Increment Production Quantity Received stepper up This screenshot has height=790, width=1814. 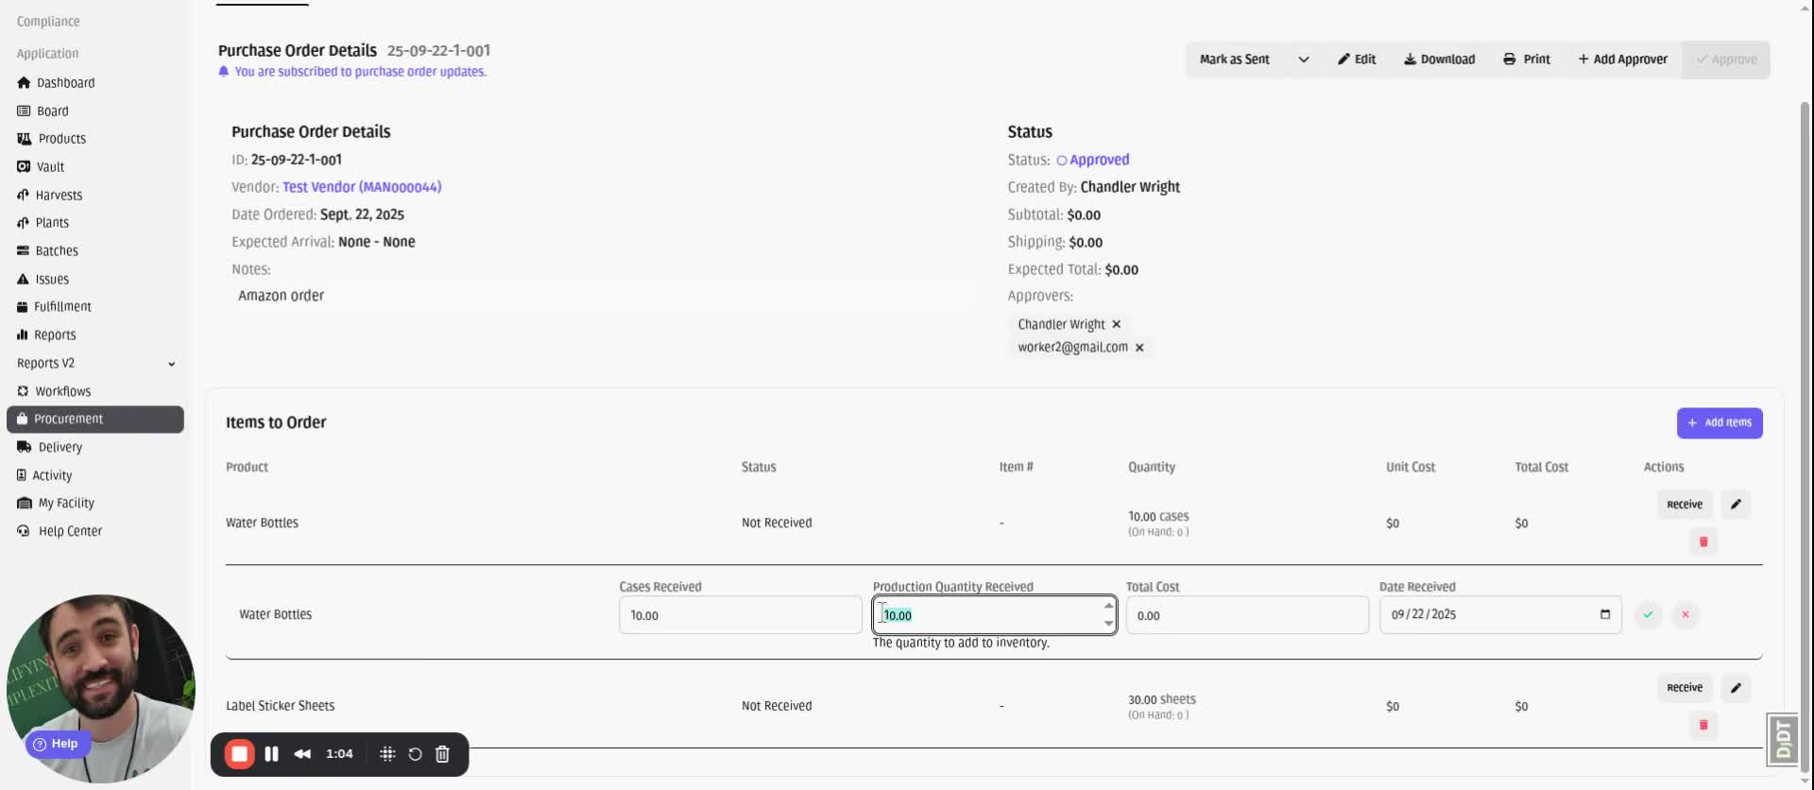pos(1108,606)
